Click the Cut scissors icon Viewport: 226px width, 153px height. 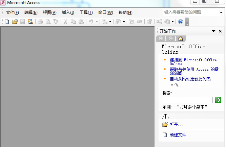coord(66,22)
